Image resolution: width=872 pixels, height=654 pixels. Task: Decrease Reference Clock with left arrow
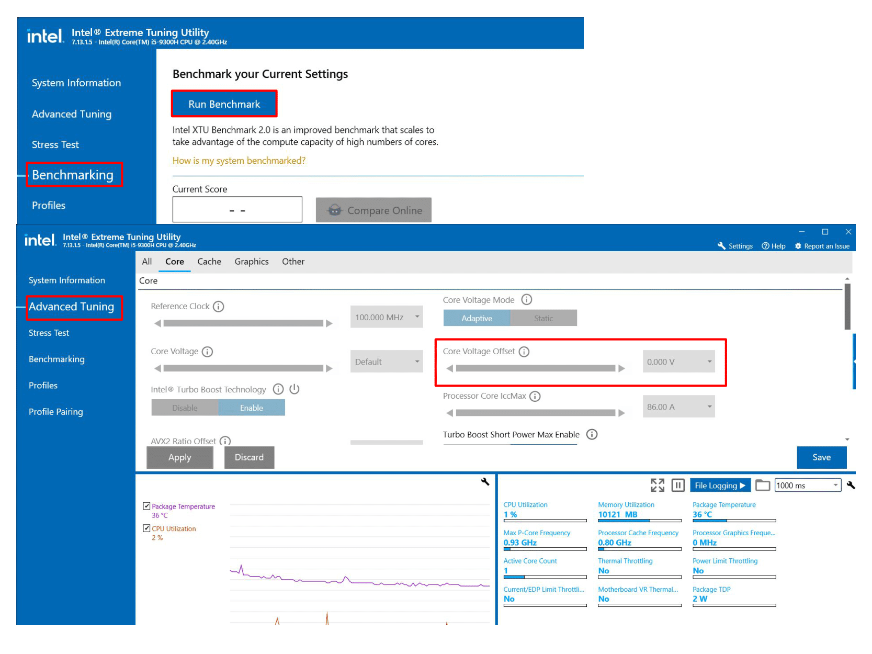point(157,323)
